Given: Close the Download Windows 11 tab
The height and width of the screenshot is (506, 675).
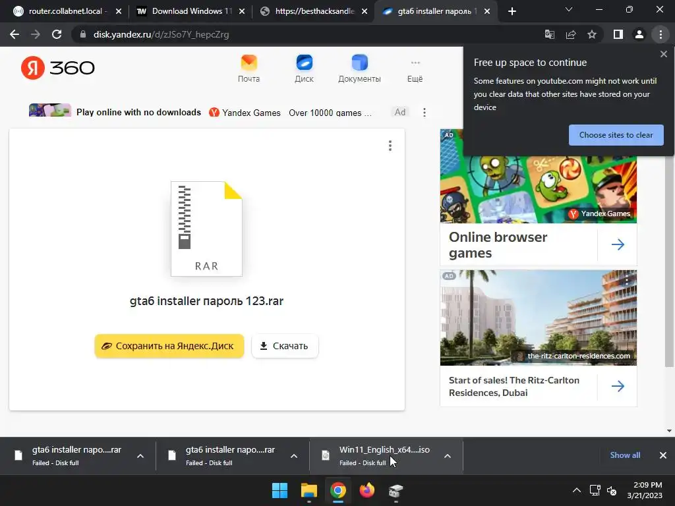Looking at the screenshot, I should click(241, 11).
